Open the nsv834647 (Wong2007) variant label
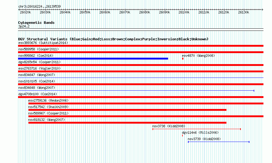This screenshot has height=163, width=272. tap(37, 75)
